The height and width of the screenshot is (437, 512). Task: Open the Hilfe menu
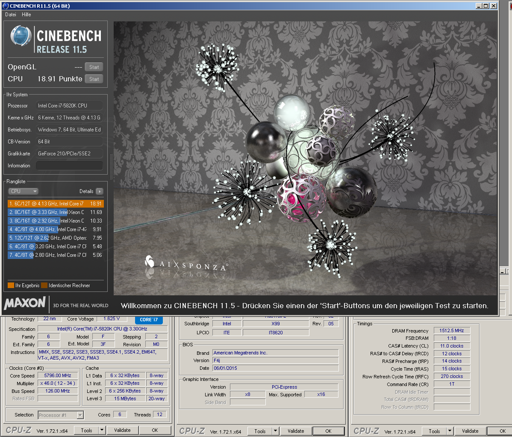pos(26,15)
